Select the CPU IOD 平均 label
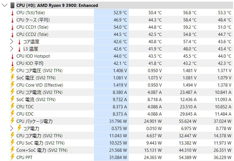 click(30, 63)
